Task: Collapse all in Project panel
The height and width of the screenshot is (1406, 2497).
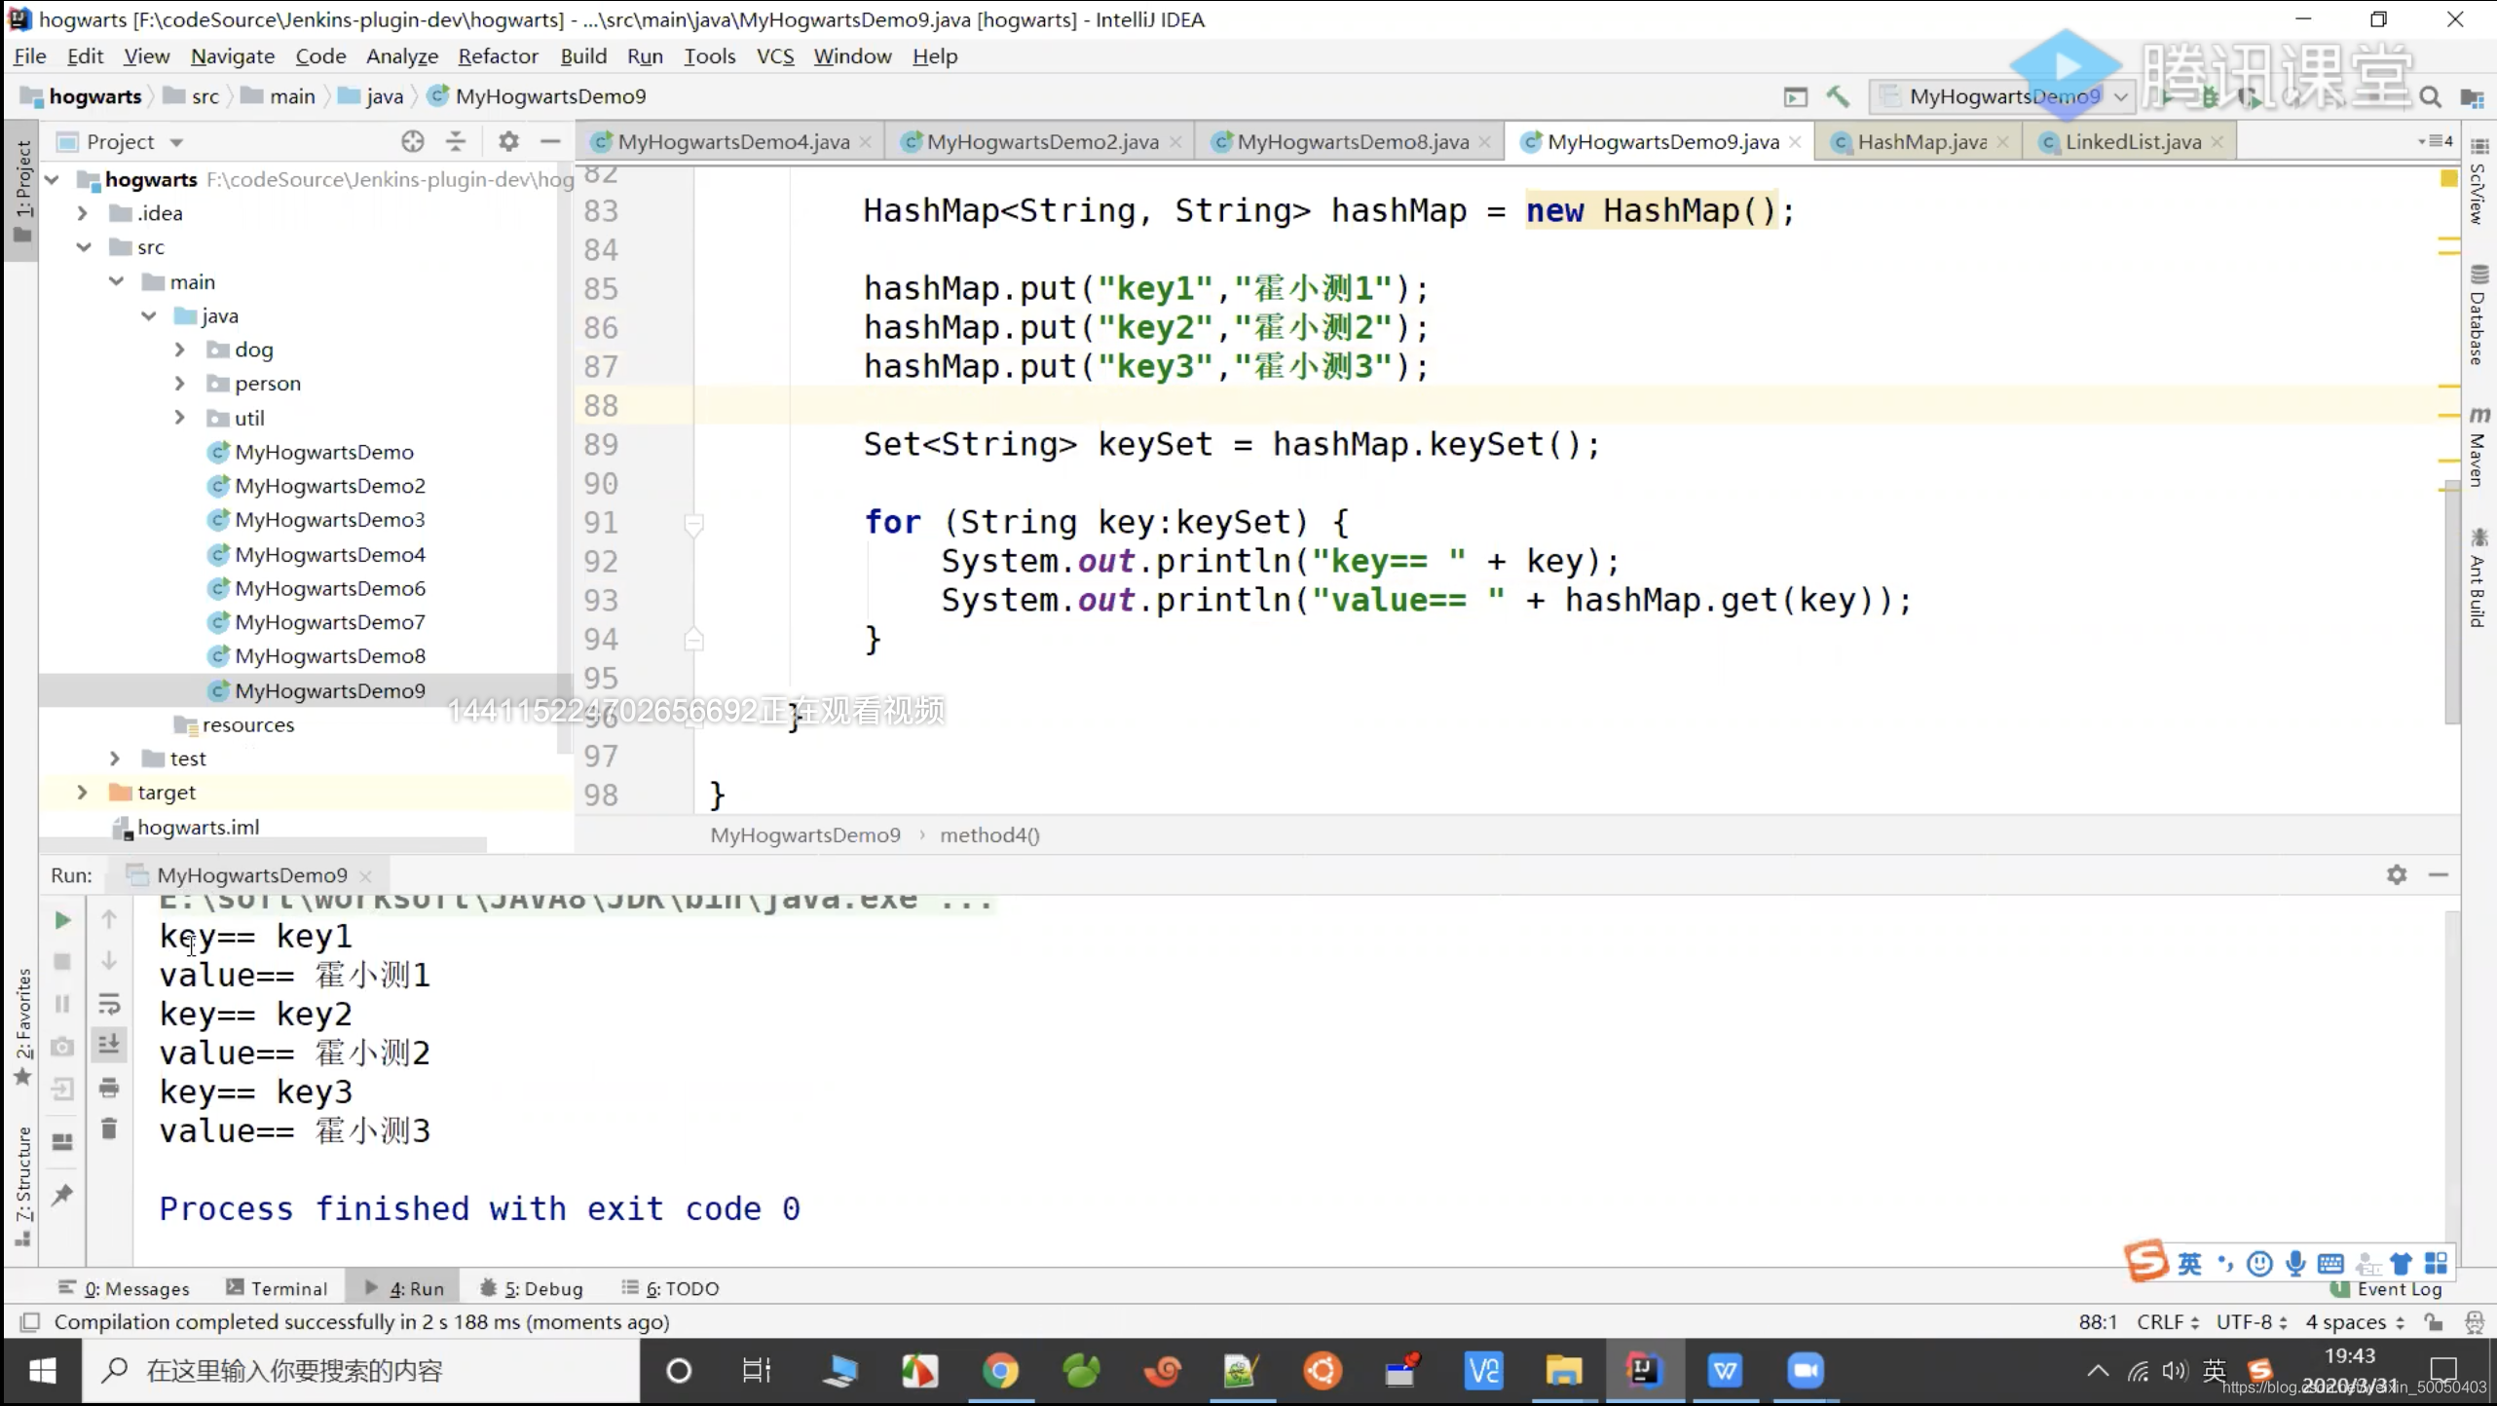Action: pyautogui.click(x=456, y=141)
